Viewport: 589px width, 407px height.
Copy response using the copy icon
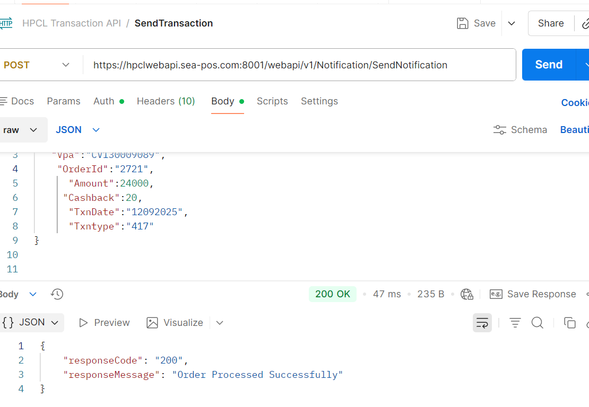[569, 323]
